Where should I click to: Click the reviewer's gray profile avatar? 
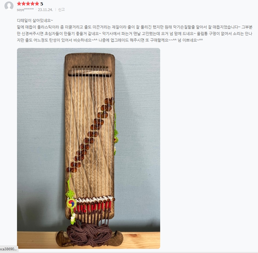pos(9,6)
